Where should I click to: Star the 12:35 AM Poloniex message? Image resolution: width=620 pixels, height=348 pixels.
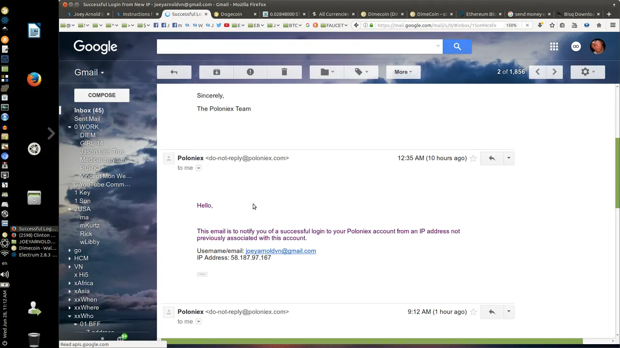click(x=473, y=158)
